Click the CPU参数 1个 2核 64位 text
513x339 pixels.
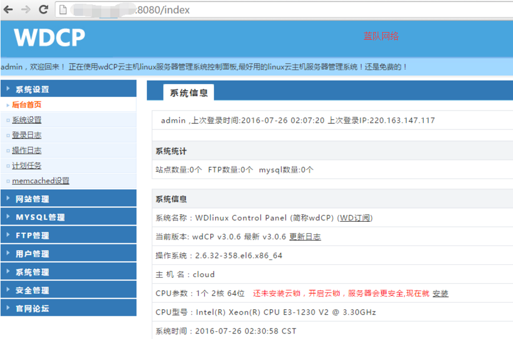200,293
